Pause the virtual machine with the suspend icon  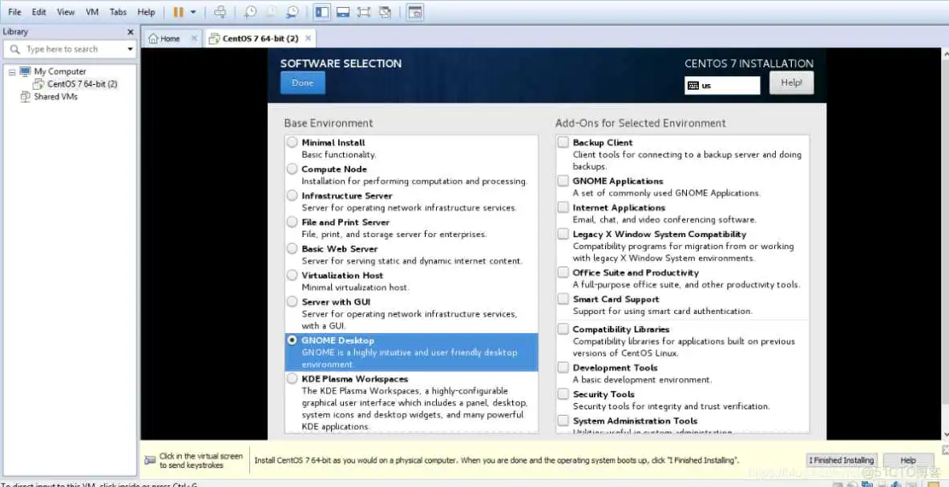(178, 12)
